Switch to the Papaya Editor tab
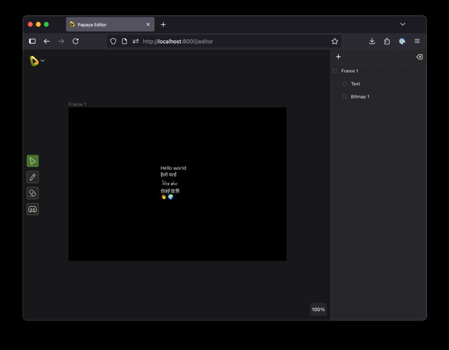The height and width of the screenshot is (350, 449). (110, 24)
